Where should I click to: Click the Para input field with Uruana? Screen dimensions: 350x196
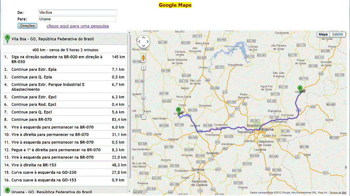[77, 19]
